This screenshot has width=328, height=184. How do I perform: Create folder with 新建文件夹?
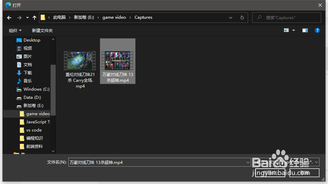point(42,30)
